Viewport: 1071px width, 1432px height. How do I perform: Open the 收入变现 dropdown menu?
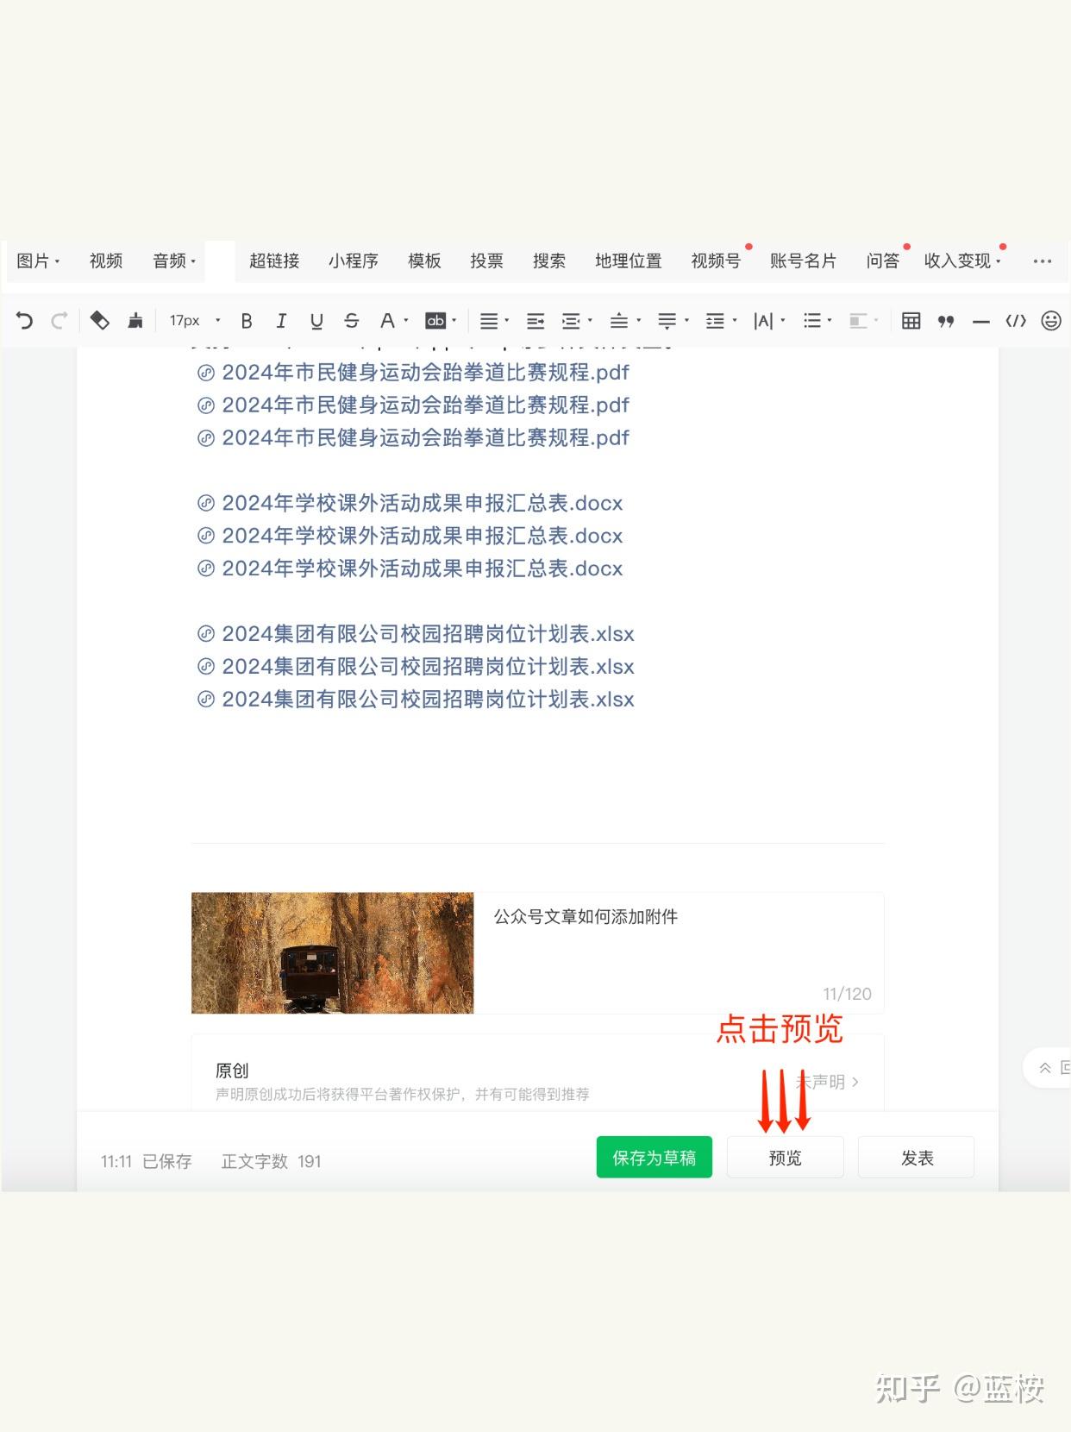[x=961, y=261]
